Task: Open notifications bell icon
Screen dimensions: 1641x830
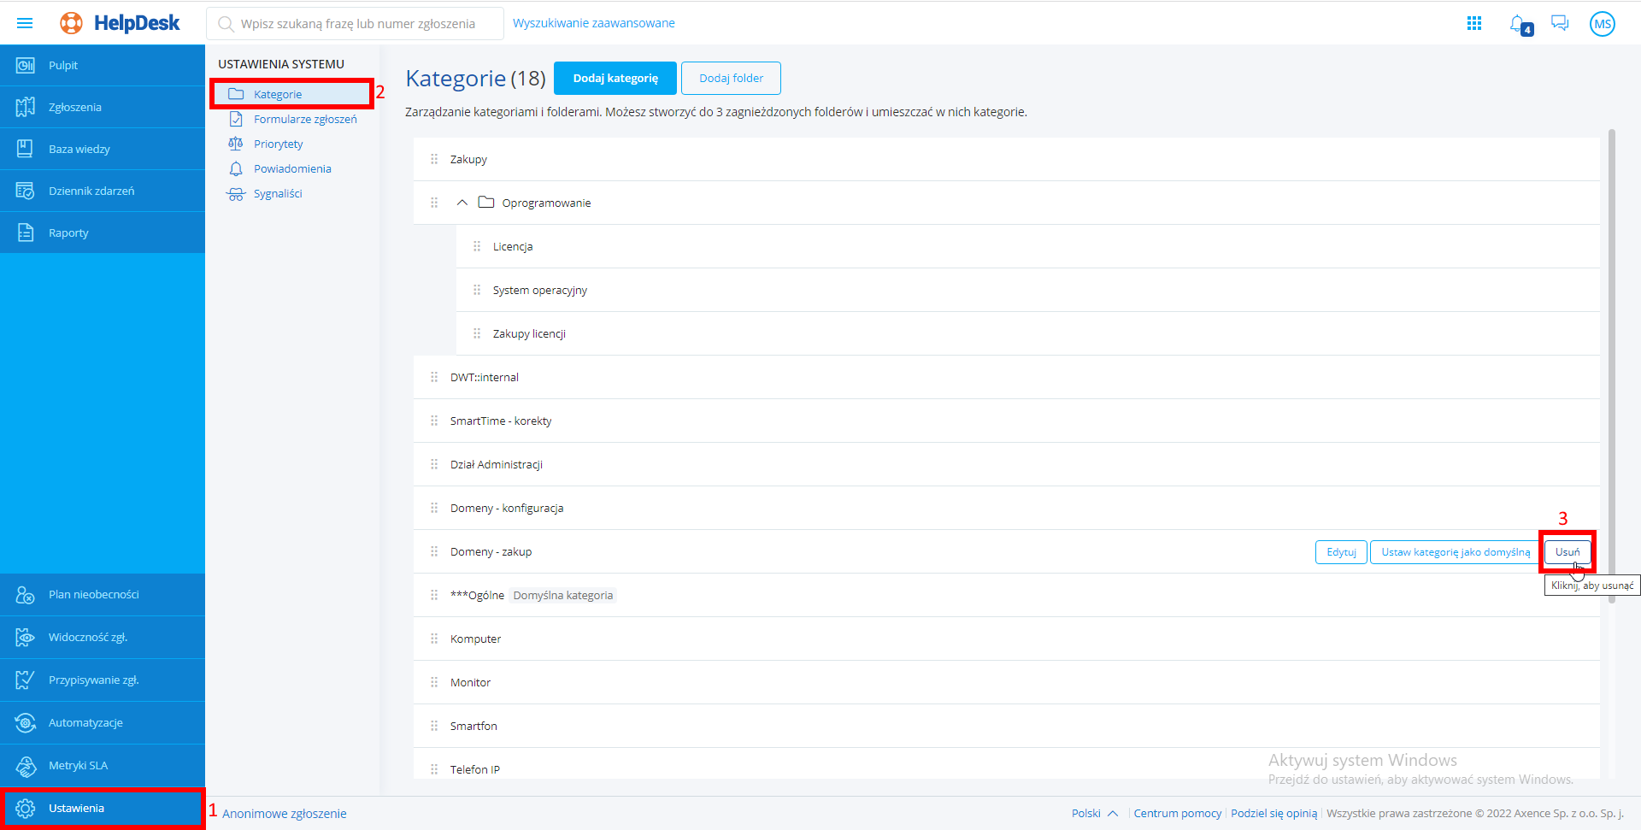Action: point(1519,24)
